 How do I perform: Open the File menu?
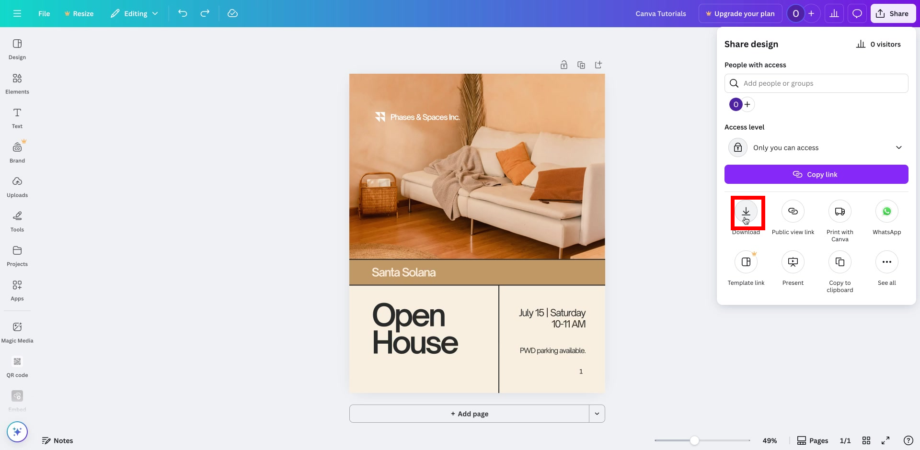(44, 13)
